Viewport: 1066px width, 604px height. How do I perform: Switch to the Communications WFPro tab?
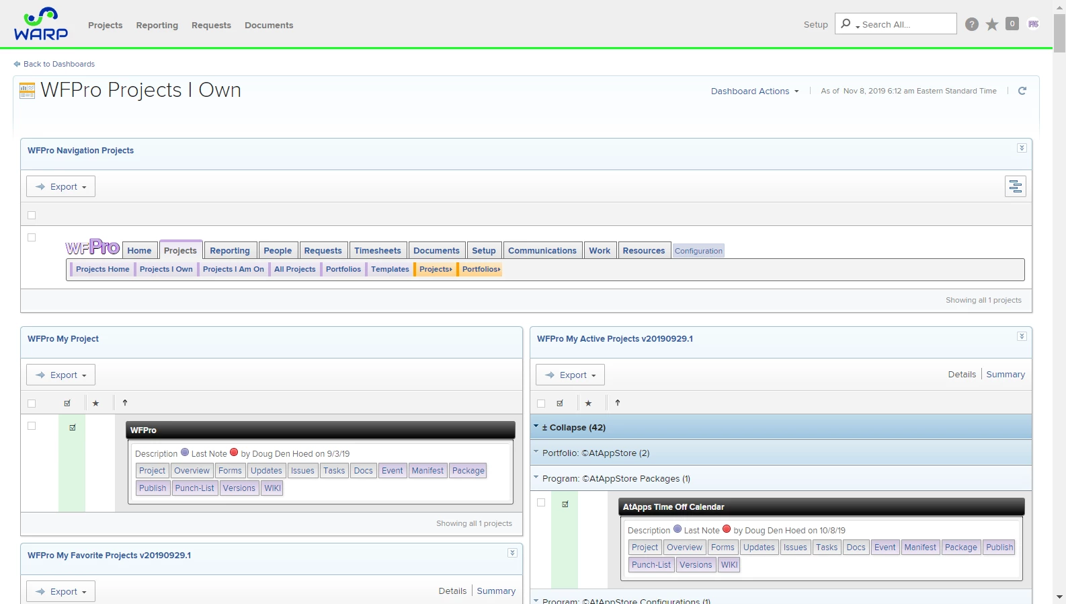pos(542,250)
